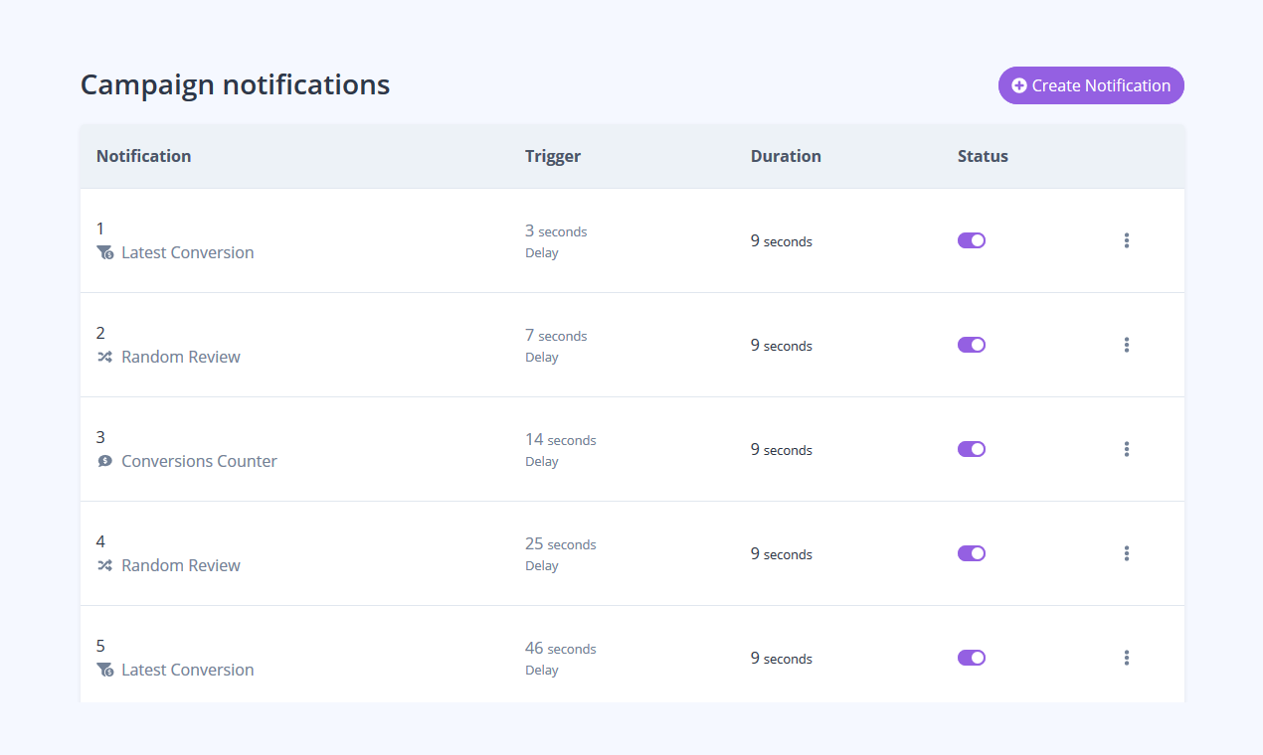Viewport: 1263px width, 755px height.
Task: Toggle the Status switch for notification 4
Action: coord(972,553)
